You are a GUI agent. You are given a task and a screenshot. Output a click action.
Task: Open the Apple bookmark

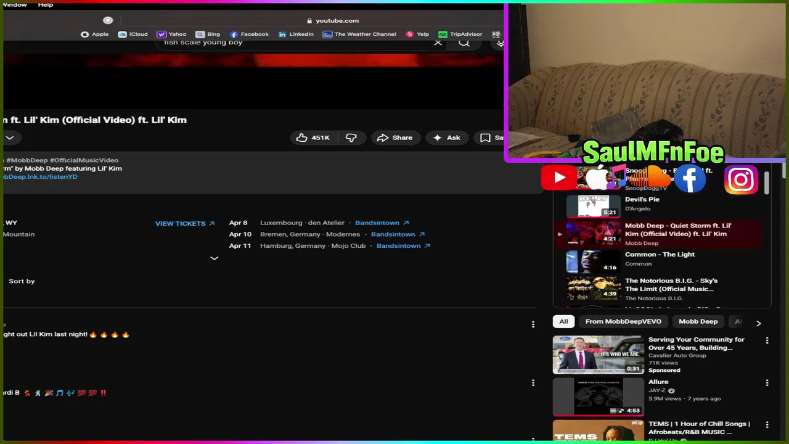95,35
